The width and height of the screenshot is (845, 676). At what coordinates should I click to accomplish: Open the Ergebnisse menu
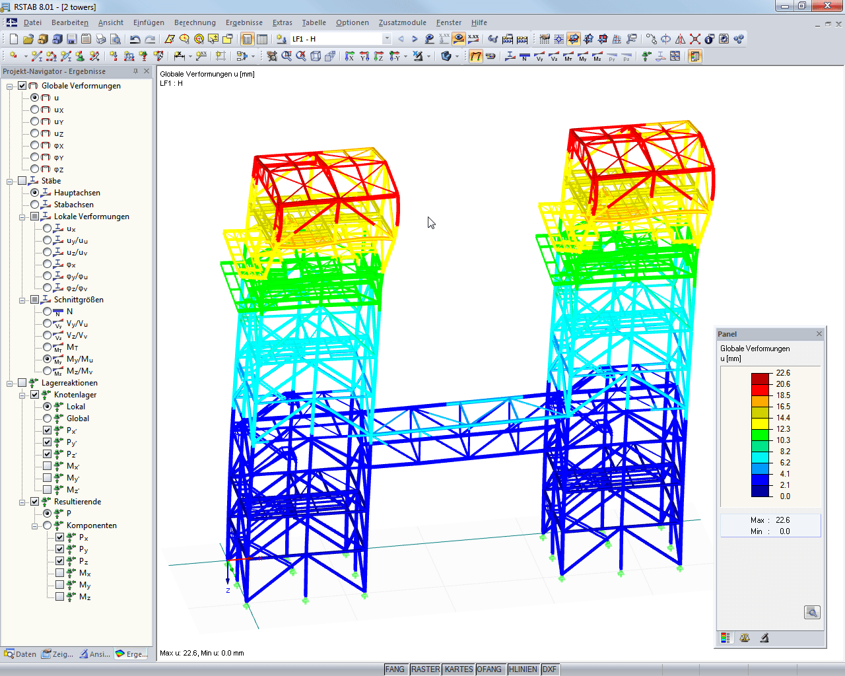point(244,22)
